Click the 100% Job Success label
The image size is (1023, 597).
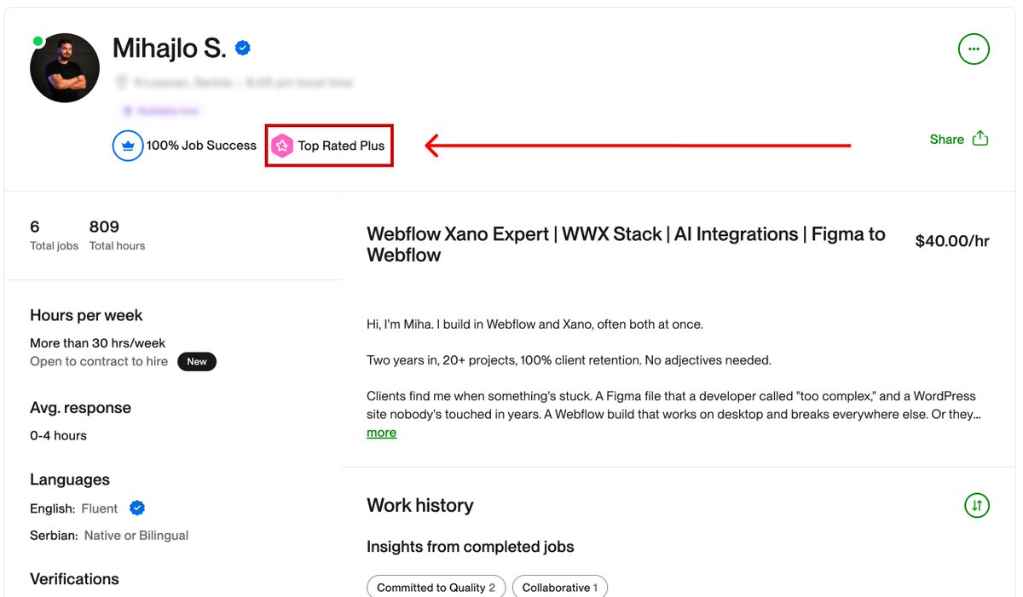click(201, 146)
